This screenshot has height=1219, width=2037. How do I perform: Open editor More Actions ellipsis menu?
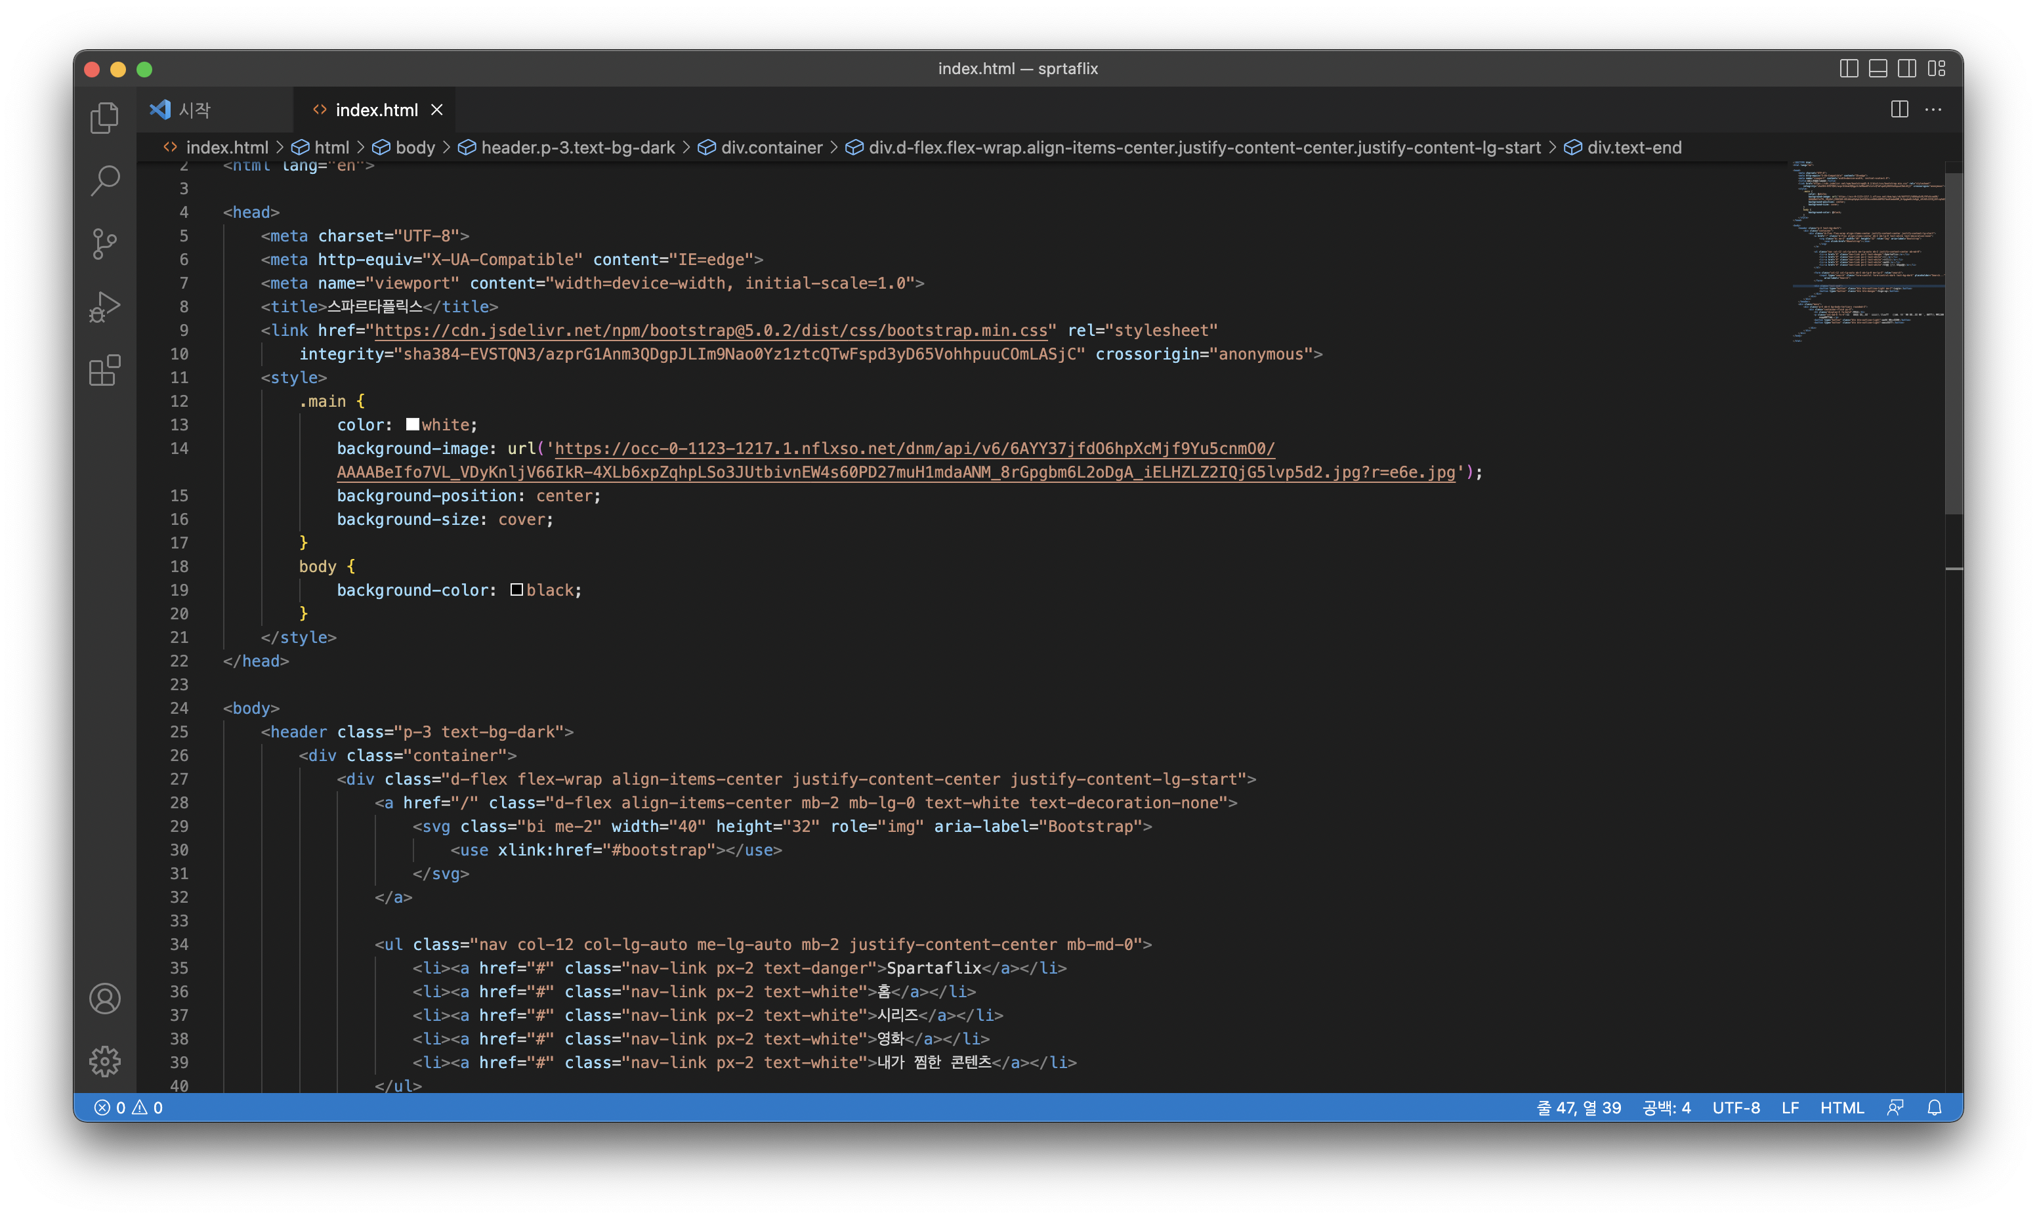click(x=1933, y=110)
